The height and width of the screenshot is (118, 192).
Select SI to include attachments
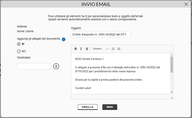tap(19, 44)
